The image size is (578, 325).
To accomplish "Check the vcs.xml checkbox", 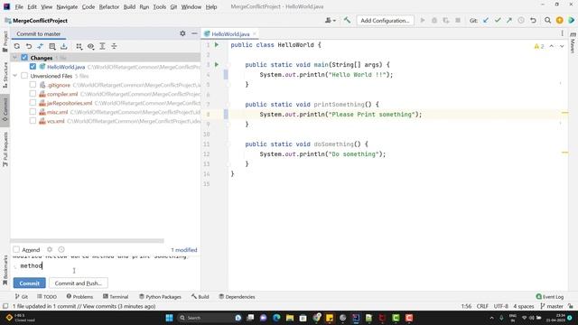I will (x=33, y=121).
